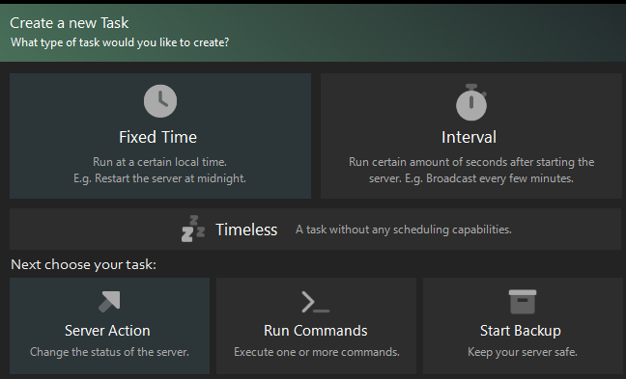Click the Timeless sleeping Zz icon

pyautogui.click(x=193, y=229)
